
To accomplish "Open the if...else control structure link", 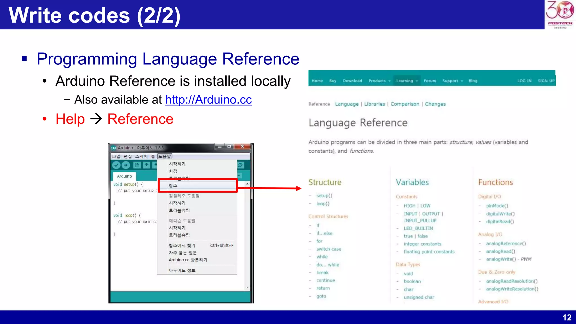I will tap(324, 233).
